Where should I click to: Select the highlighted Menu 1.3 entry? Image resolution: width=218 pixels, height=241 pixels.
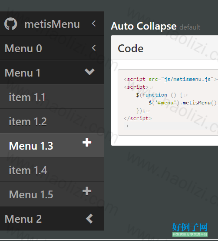(52, 145)
